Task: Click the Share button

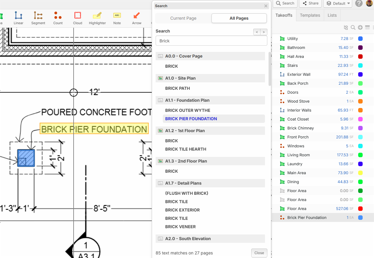Action: coord(310,3)
